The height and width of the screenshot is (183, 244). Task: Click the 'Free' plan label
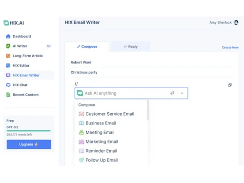pos(10,121)
